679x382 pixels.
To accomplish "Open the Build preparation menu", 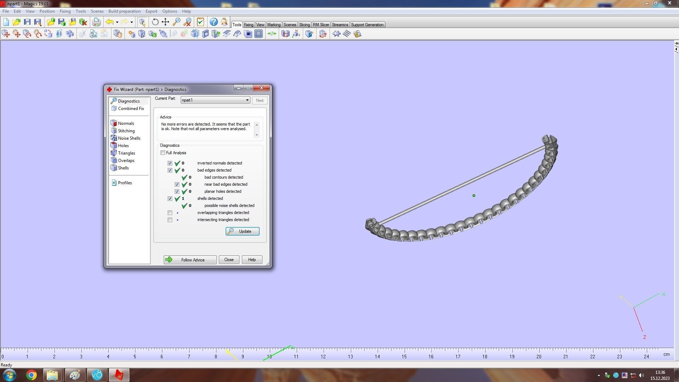I will 124,11.
